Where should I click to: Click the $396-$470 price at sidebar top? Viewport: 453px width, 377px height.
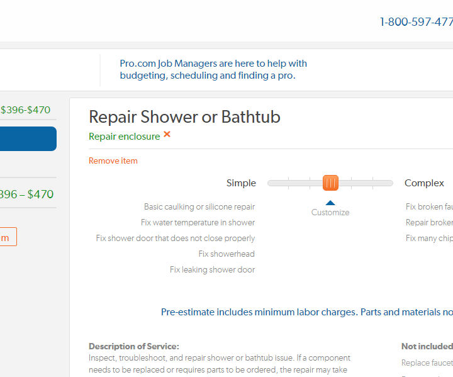[x=25, y=110]
